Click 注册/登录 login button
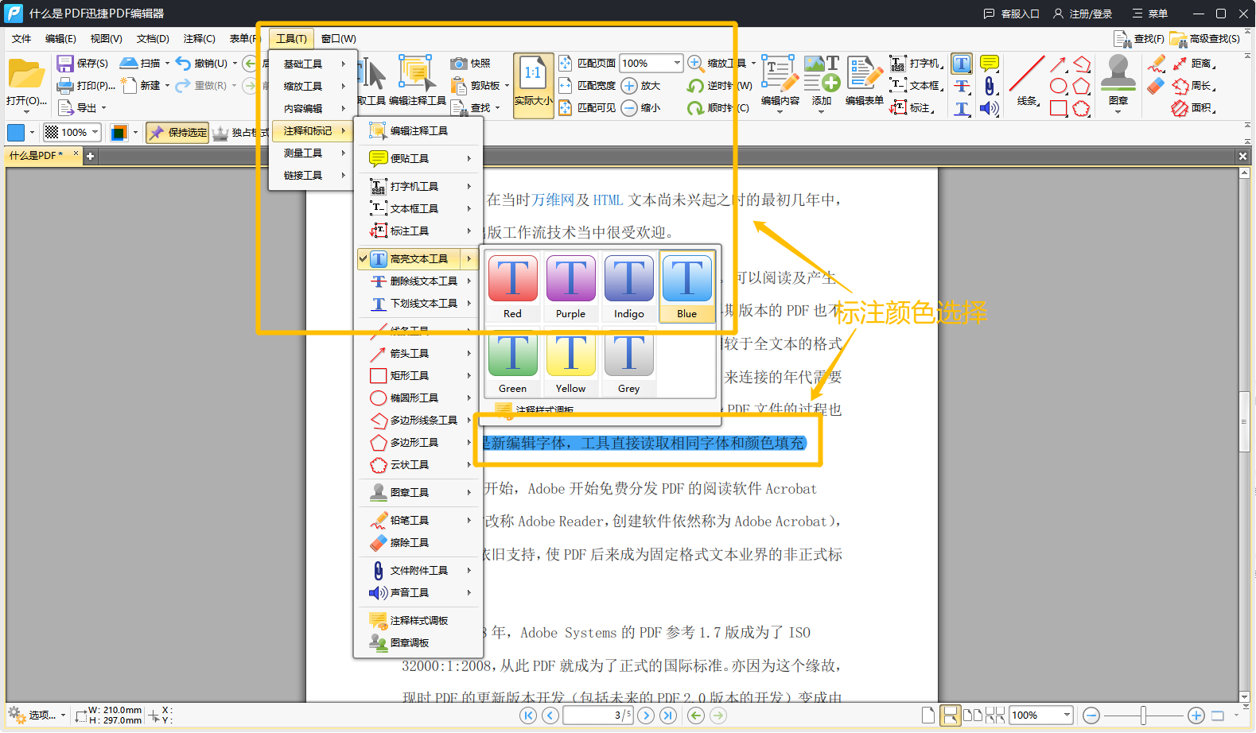The height and width of the screenshot is (733, 1256). (x=1083, y=14)
